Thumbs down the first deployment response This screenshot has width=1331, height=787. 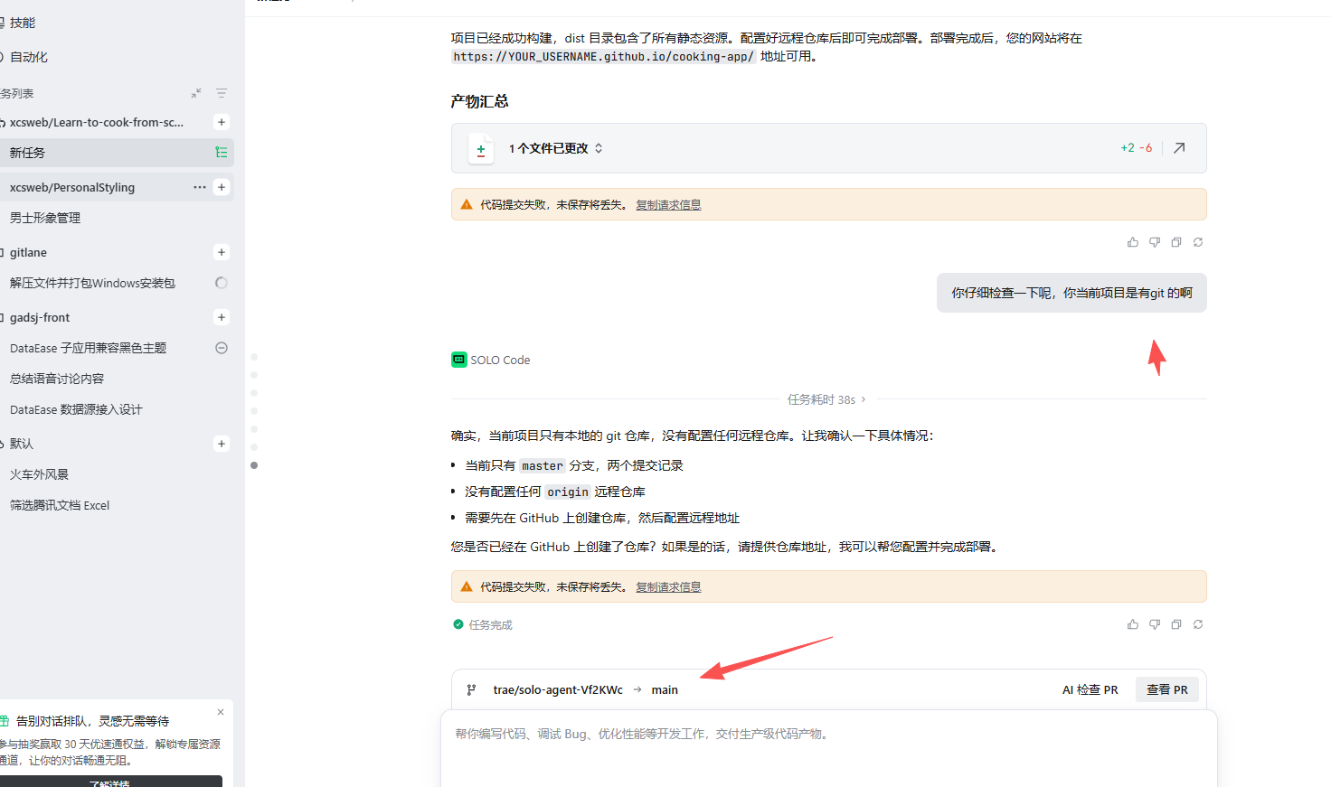(x=1155, y=242)
